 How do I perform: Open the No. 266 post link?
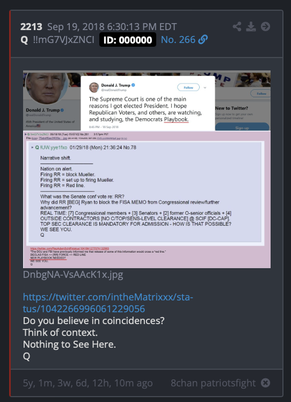point(178,40)
